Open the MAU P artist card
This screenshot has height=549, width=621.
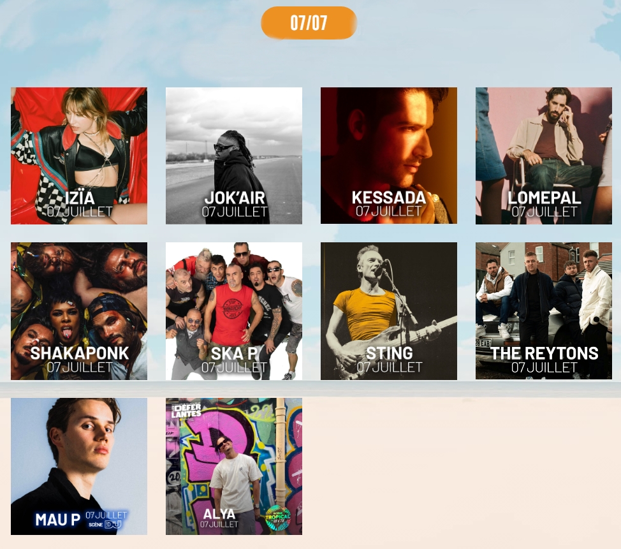tap(79, 466)
